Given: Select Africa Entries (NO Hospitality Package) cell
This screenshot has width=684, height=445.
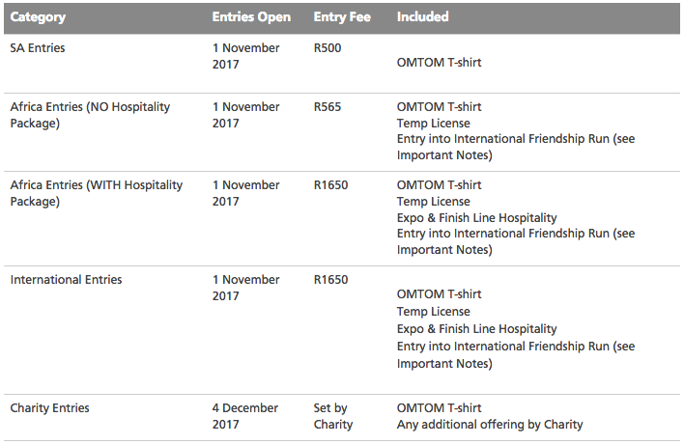Looking at the screenshot, I should pos(89,115).
